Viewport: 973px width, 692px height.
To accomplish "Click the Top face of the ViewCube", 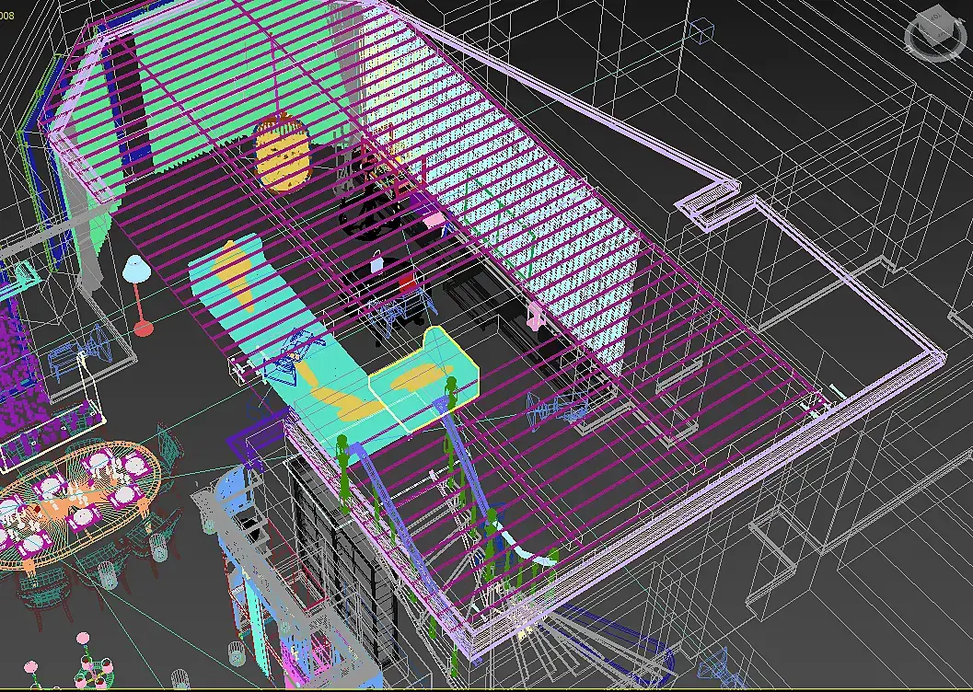I will point(936,18).
